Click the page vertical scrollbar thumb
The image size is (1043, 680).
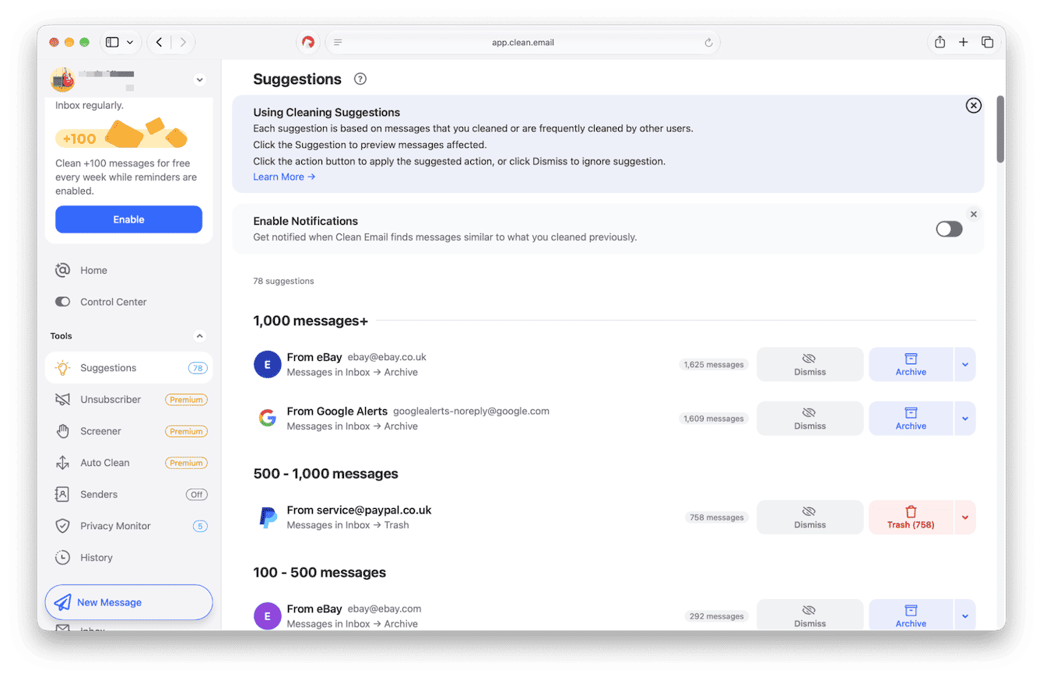pos(1000,129)
